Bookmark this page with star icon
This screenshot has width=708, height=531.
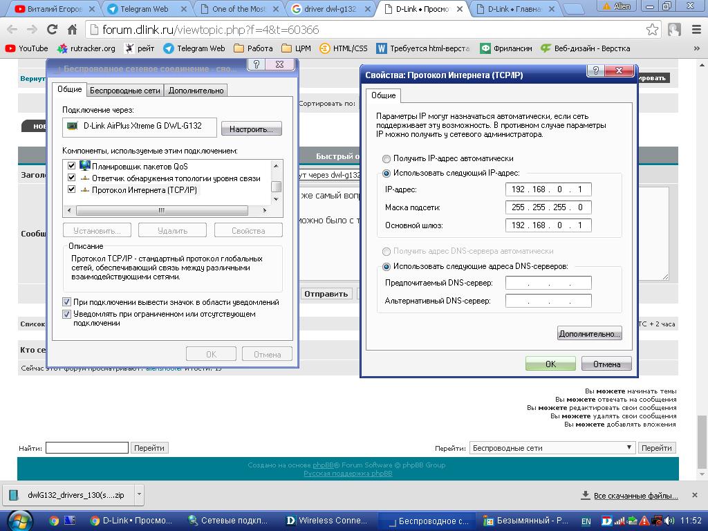652,30
